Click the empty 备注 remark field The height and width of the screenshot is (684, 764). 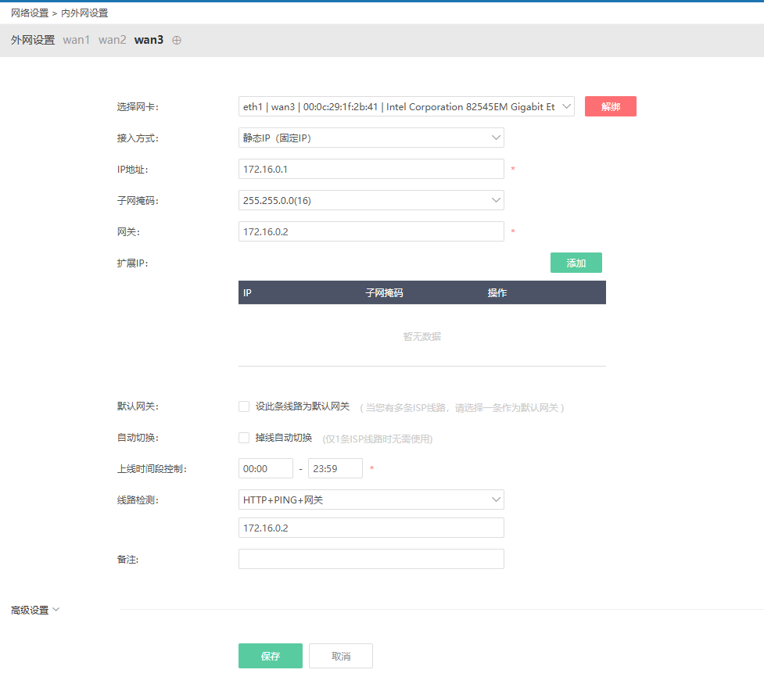coord(371,559)
